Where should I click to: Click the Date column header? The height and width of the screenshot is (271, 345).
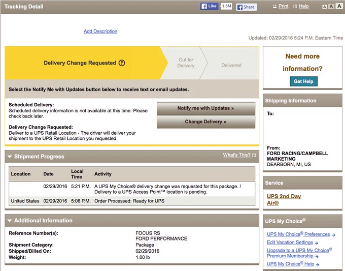coord(48,174)
